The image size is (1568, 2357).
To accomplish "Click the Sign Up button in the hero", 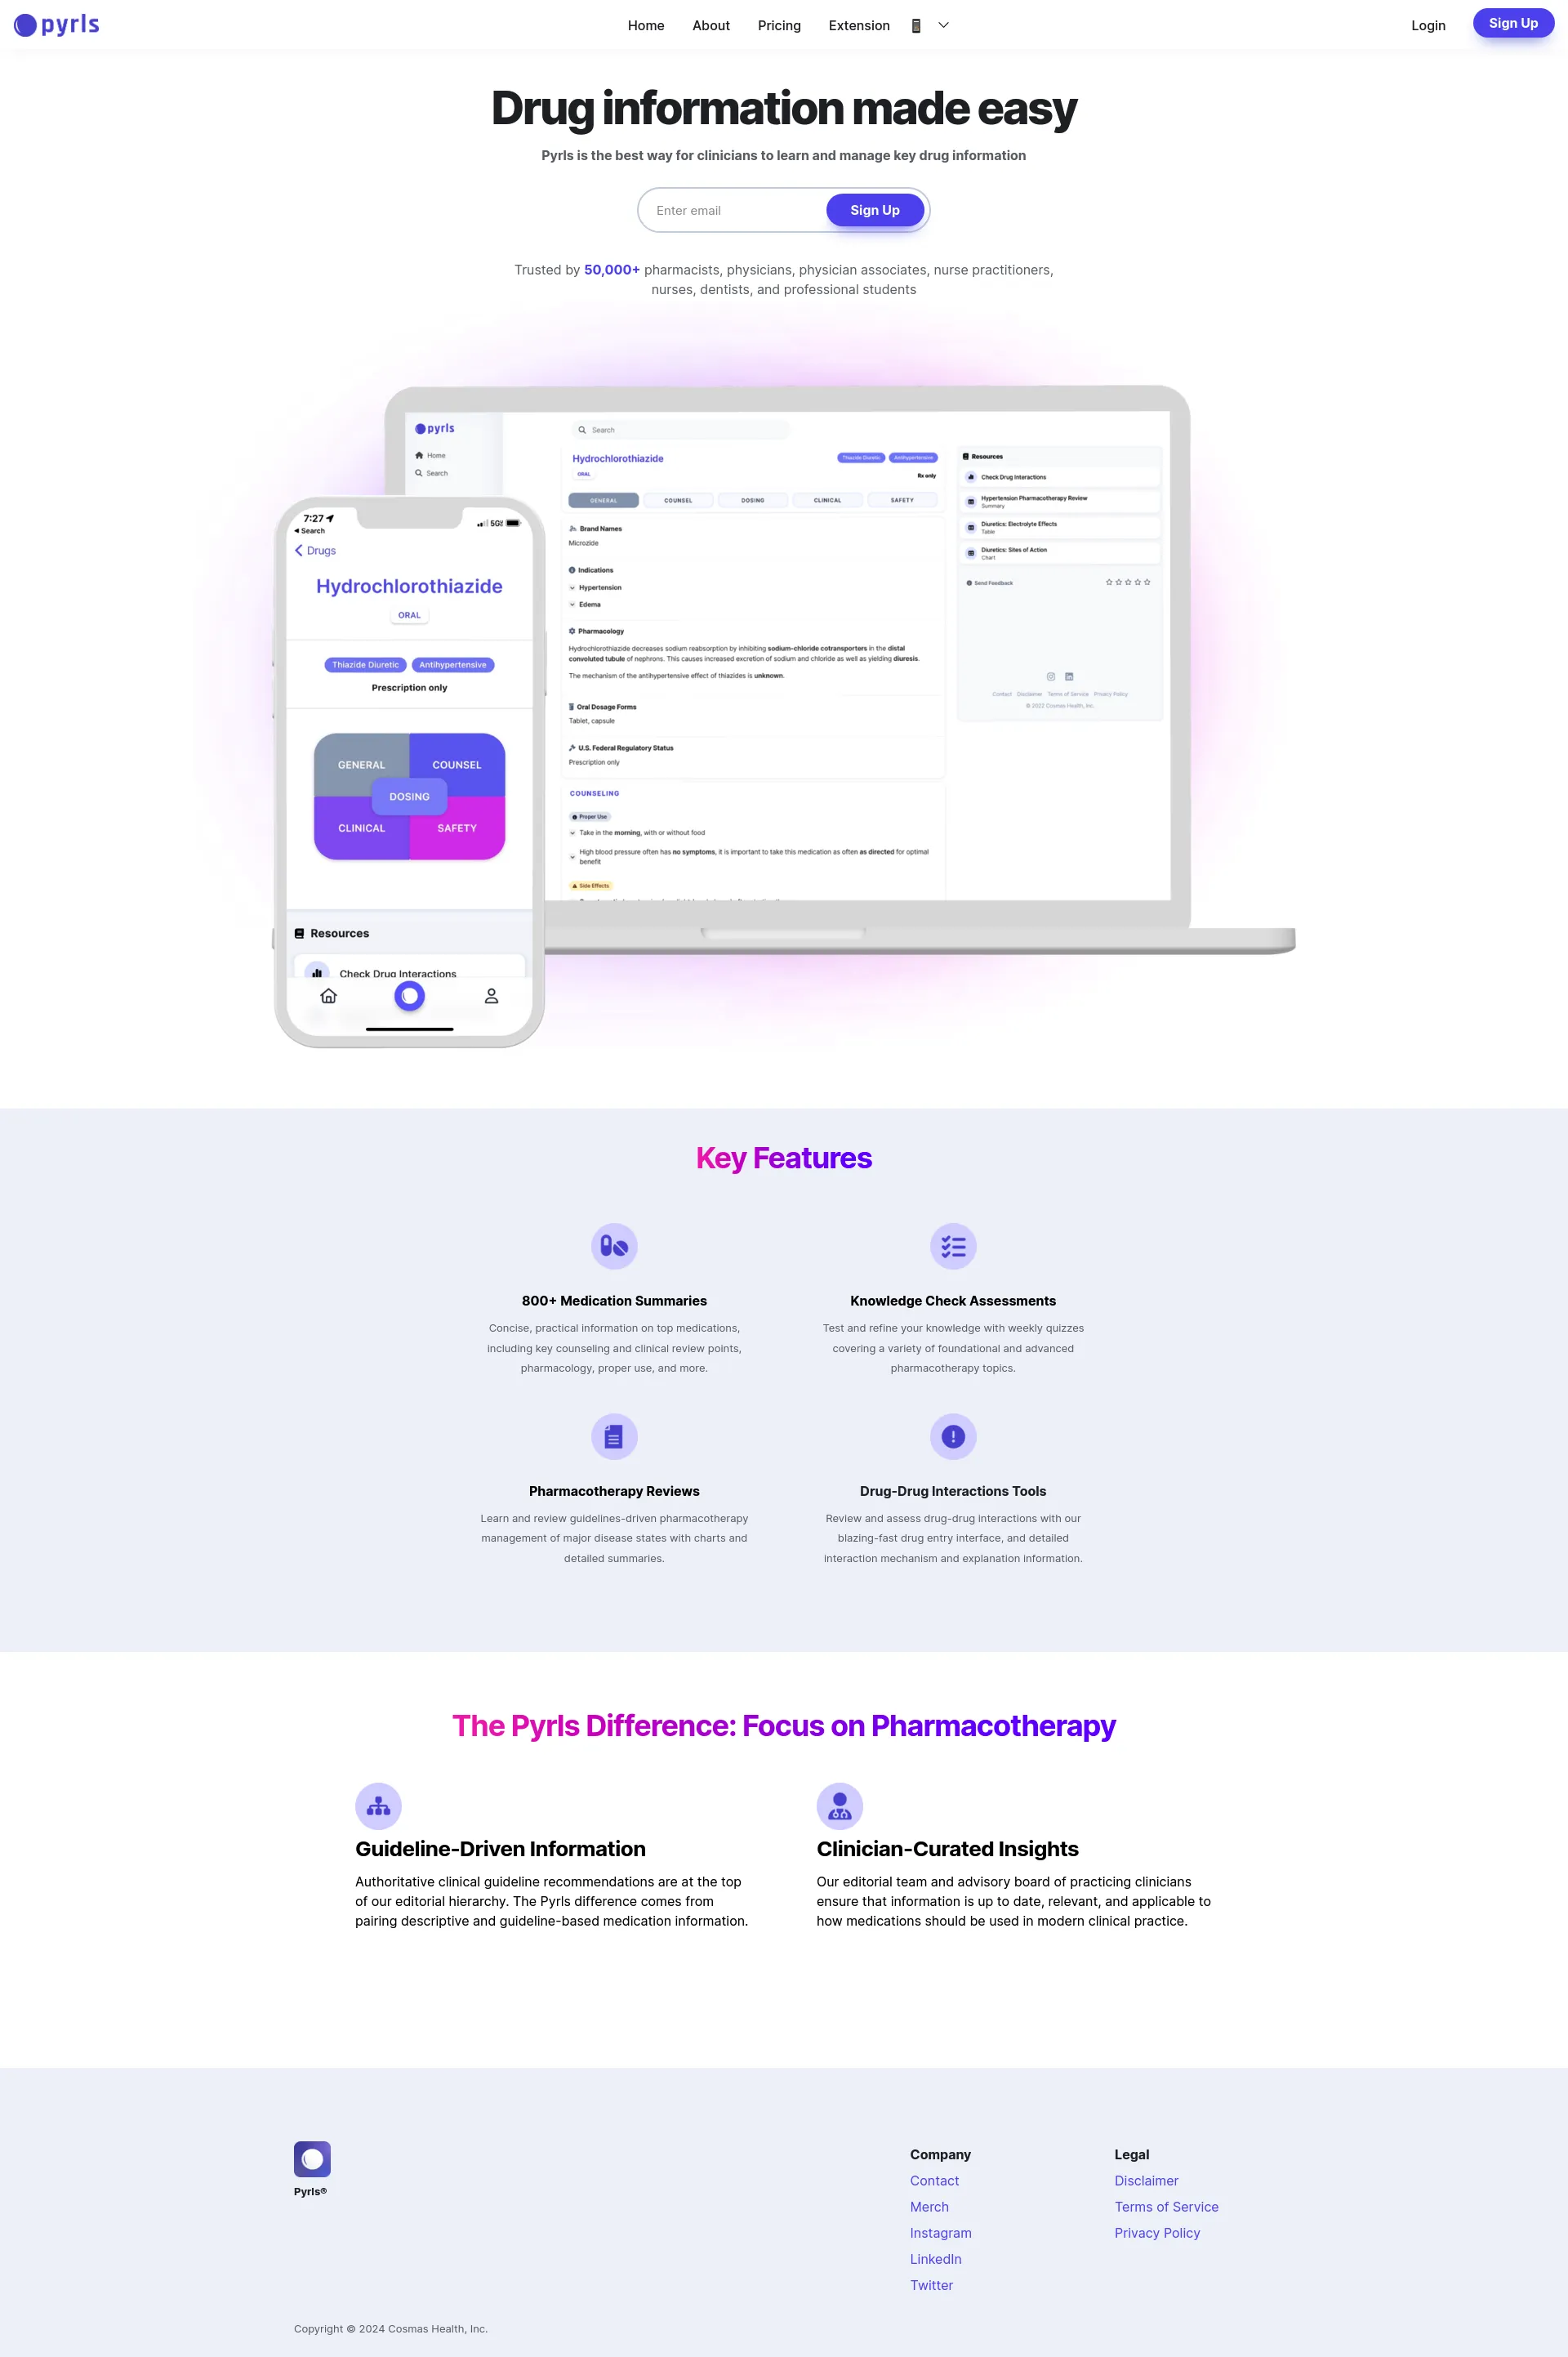I will [x=873, y=208].
